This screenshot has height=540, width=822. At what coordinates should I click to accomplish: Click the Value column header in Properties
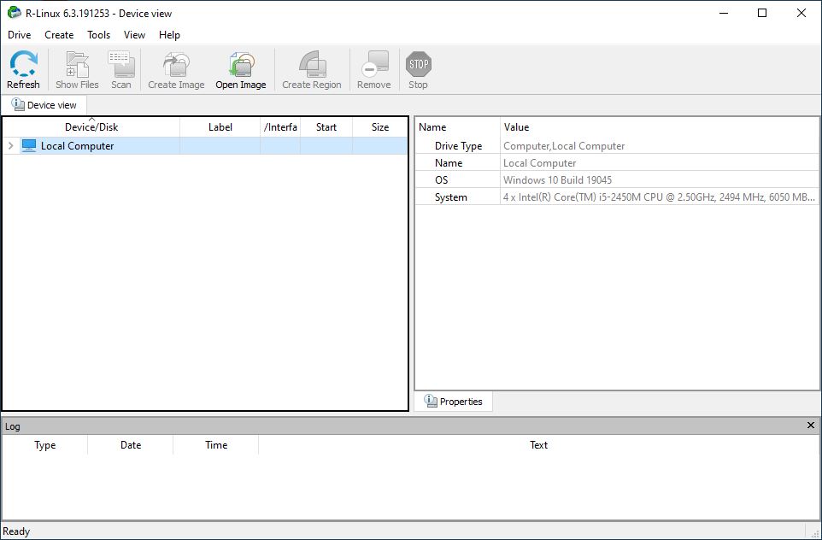(516, 126)
